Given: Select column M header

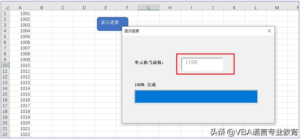Looking at the screenshot, I should tap(277, 8).
